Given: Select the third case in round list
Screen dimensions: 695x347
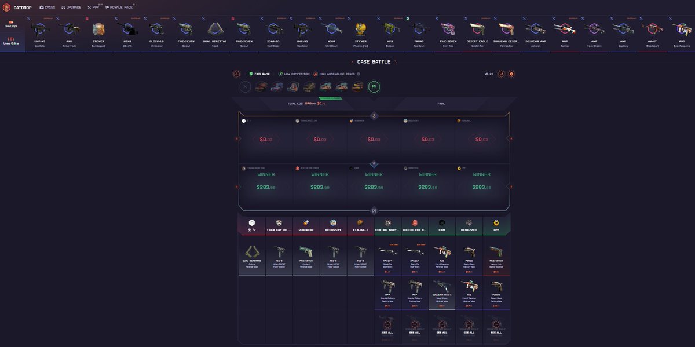Looking at the screenshot, I should tap(294, 86).
